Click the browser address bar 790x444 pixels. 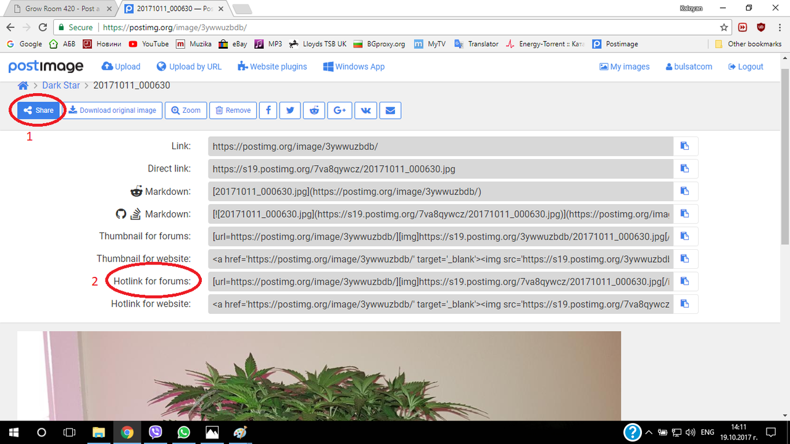pyautogui.click(x=247, y=27)
